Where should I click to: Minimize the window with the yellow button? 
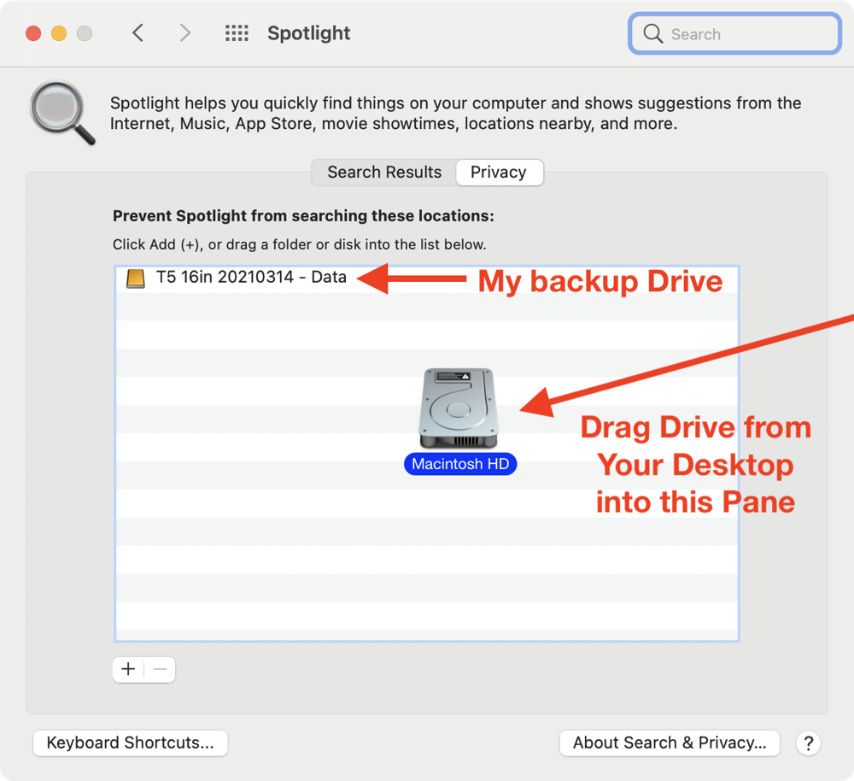click(59, 33)
